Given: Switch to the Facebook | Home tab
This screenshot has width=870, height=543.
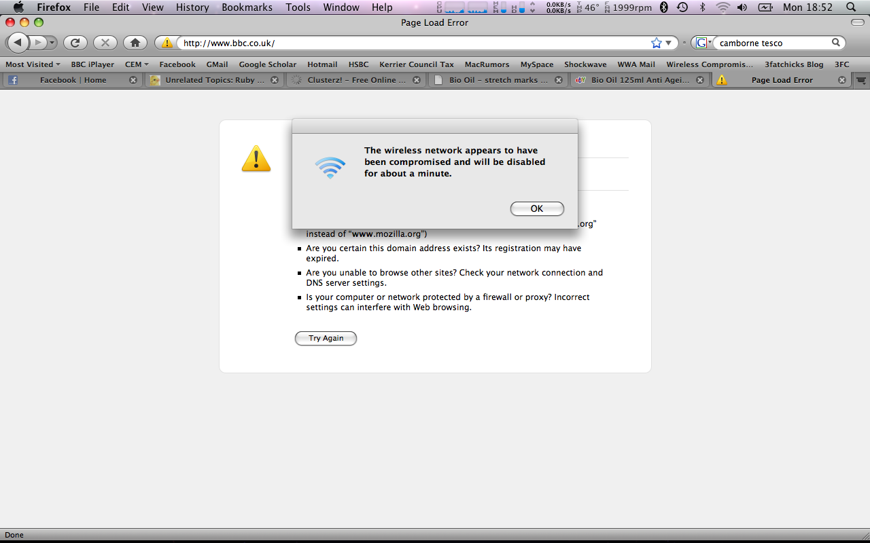Looking at the screenshot, I should (x=71, y=80).
